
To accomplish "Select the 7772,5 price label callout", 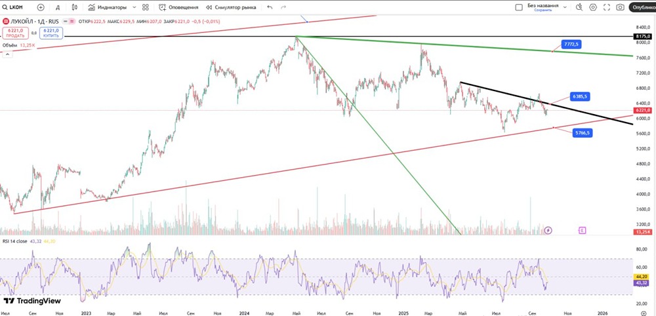I will (573, 44).
